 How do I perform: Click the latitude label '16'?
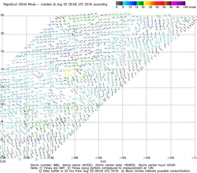point(2,51)
